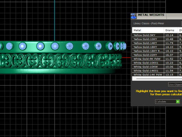Highlight the Yellow Gold:9KY row
The image size is (182, 137).
click(157, 35)
